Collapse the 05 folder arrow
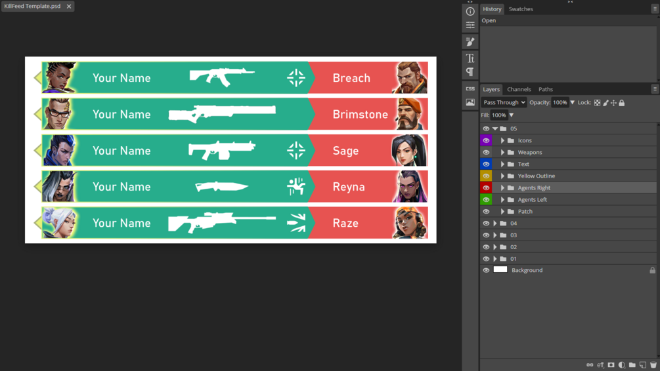 pyautogui.click(x=495, y=128)
